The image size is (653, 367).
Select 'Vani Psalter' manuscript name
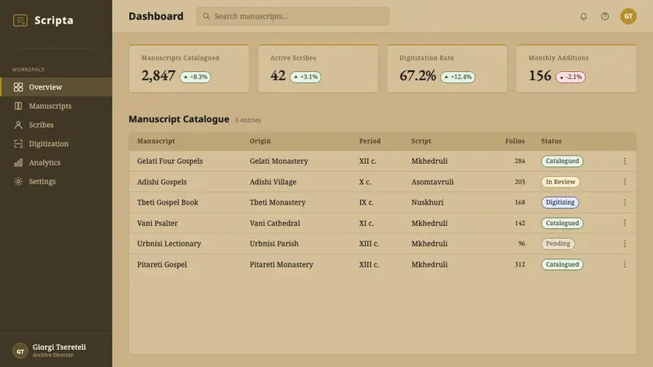coord(158,223)
